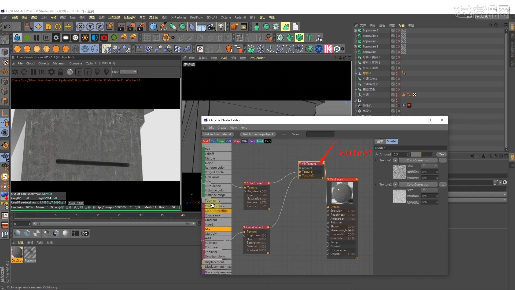Open Live Viewer Materials menu
This screenshot has width=515, height=290.
coord(59,63)
